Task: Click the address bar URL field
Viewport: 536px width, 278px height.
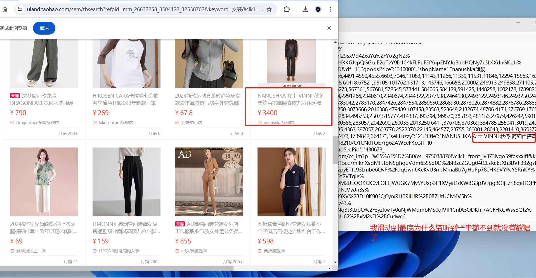Action: click(145, 9)
